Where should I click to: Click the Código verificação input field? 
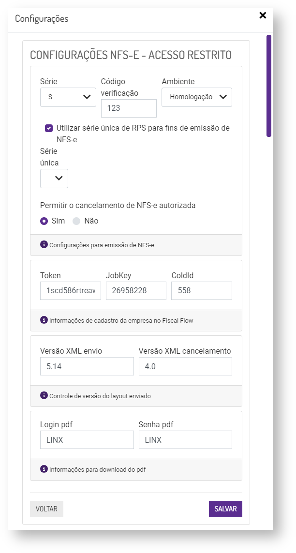(x=129, y=108)
